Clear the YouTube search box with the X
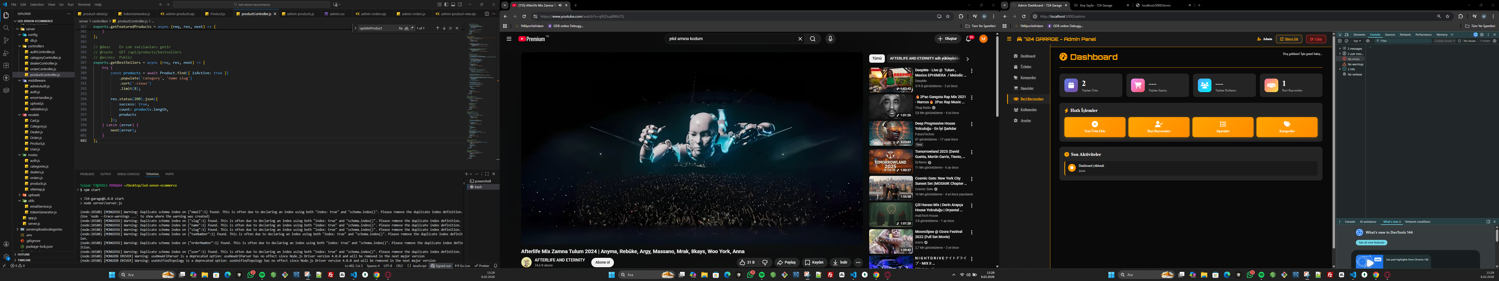 800,39
